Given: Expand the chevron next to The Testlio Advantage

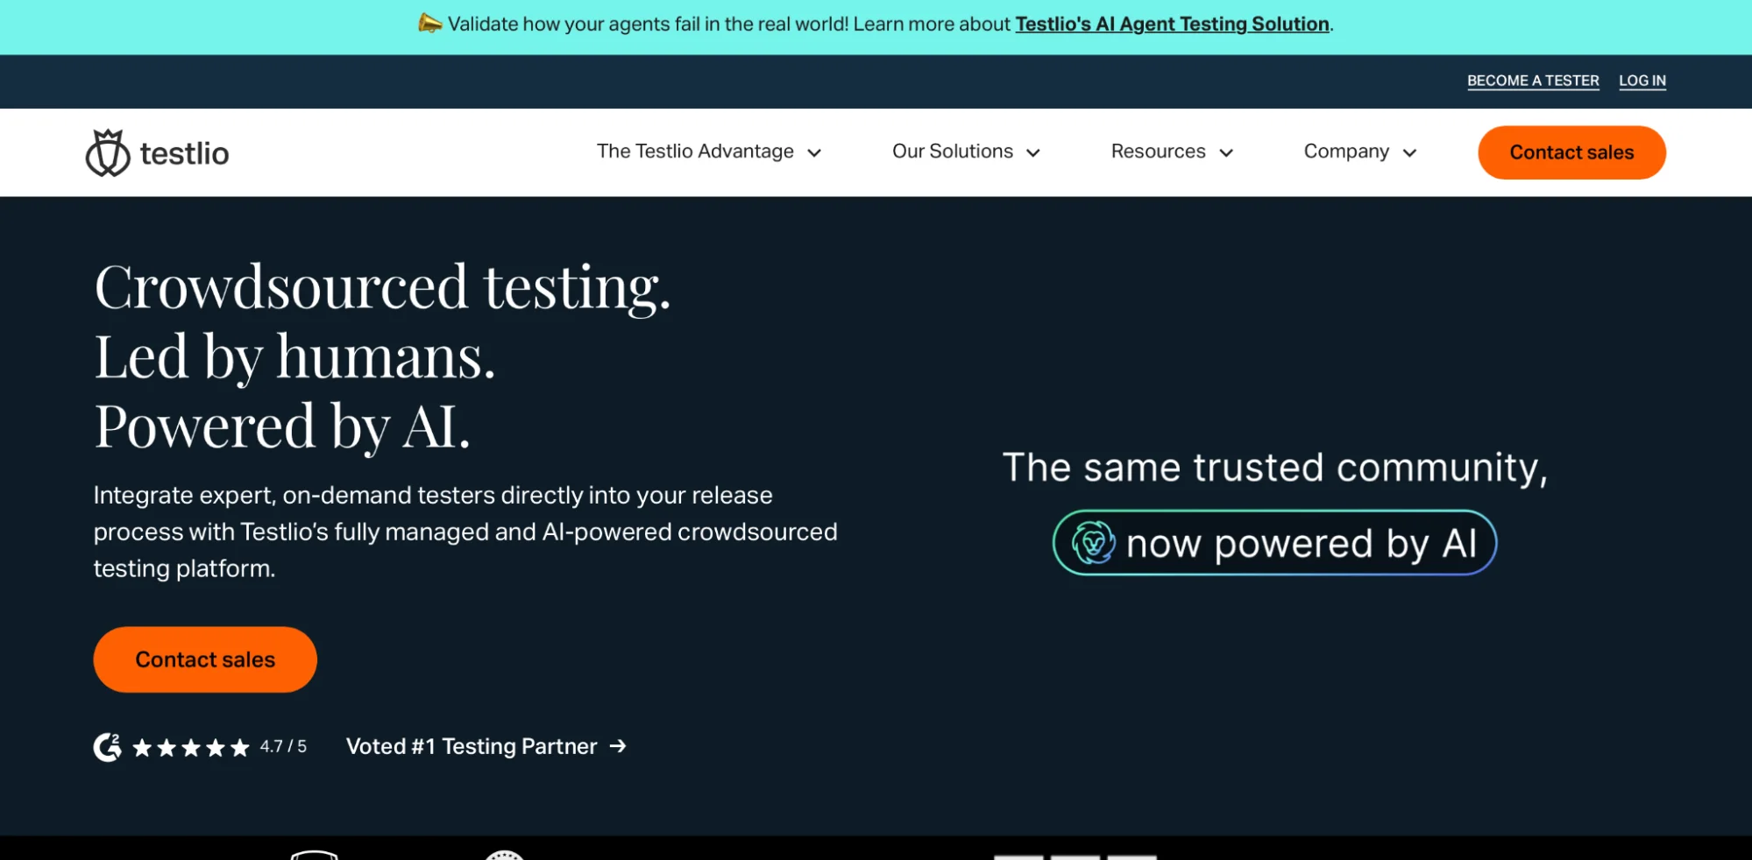Looking at the screenshot, I should click(x=814, y=152).
